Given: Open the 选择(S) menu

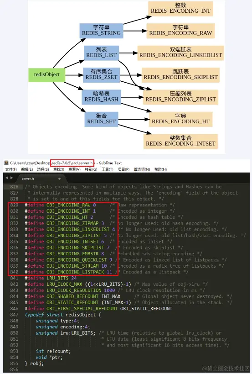Looking at the screenshot, I should [x=43, y=169].
